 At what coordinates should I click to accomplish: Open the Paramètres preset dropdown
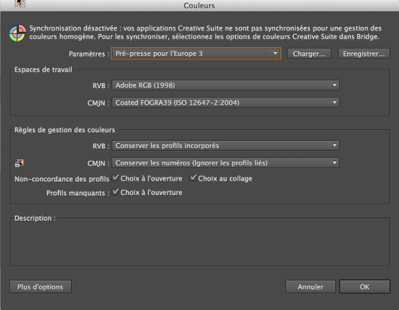(x=196, y=53)
